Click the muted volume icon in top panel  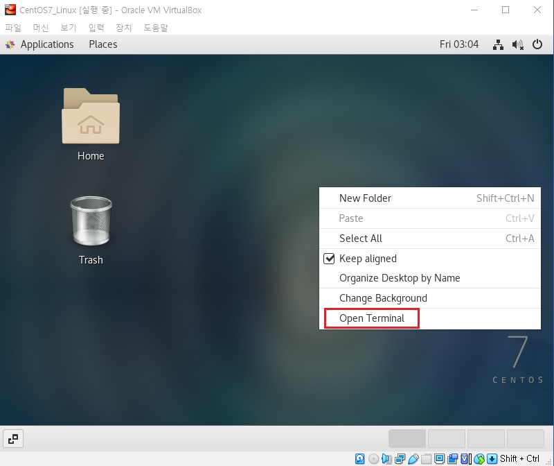tap(517, 44)
